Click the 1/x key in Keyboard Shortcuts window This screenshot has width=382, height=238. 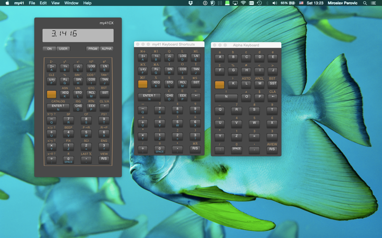coord(156,58)
